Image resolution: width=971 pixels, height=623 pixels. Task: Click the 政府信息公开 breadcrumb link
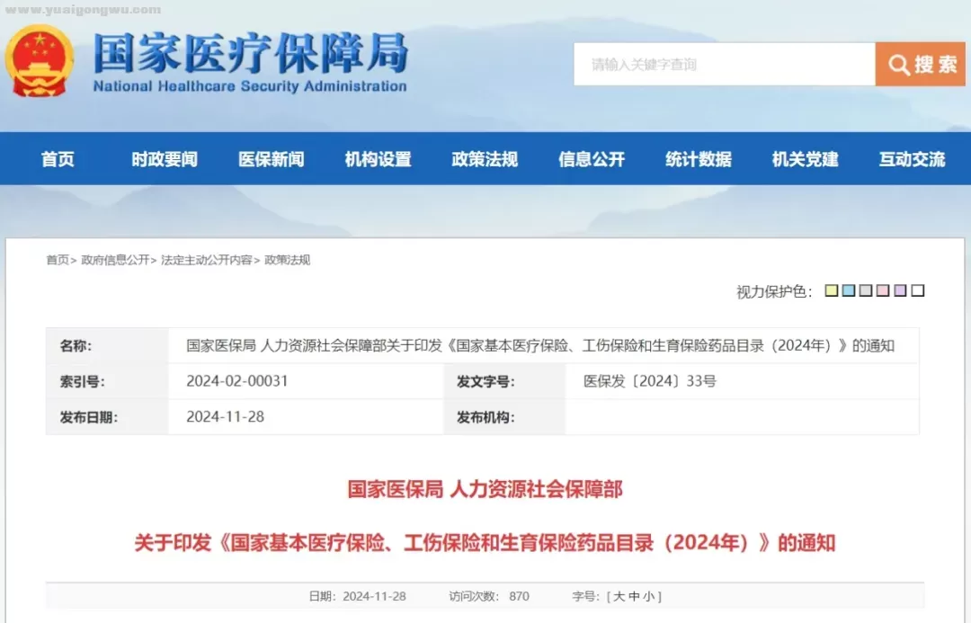pos(115,260)
